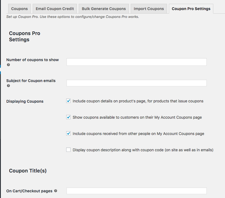The width and height of the screenshot is (225, 198).
Task: Select the Import Coupons tab
Action: click(x=149, y=9)
